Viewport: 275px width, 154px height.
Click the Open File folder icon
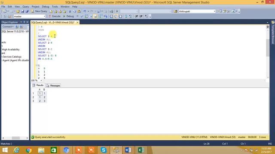(x=18, y=12)
